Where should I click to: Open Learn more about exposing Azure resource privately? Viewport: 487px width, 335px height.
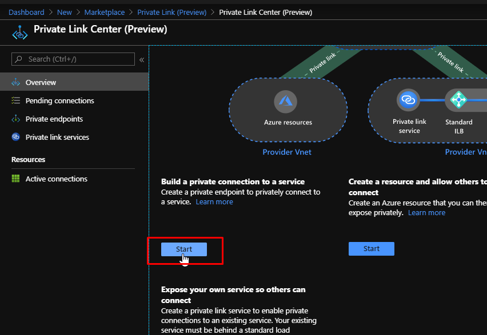point(426,213)
